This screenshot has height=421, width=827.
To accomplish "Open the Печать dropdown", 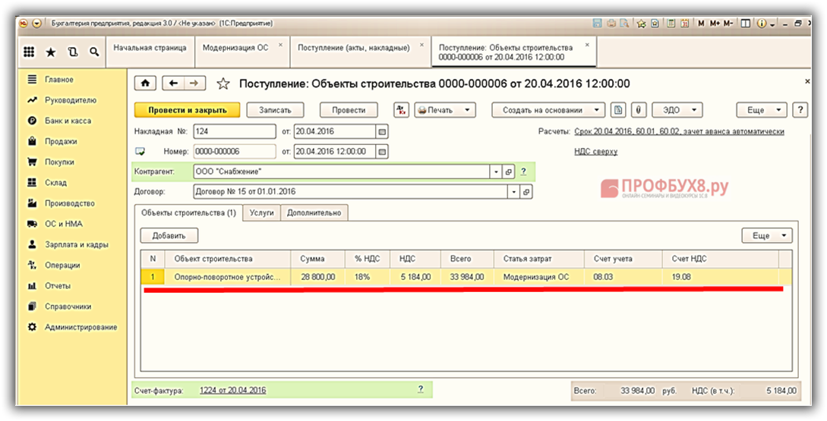I will pyautogui.click(x=445, y=110).
